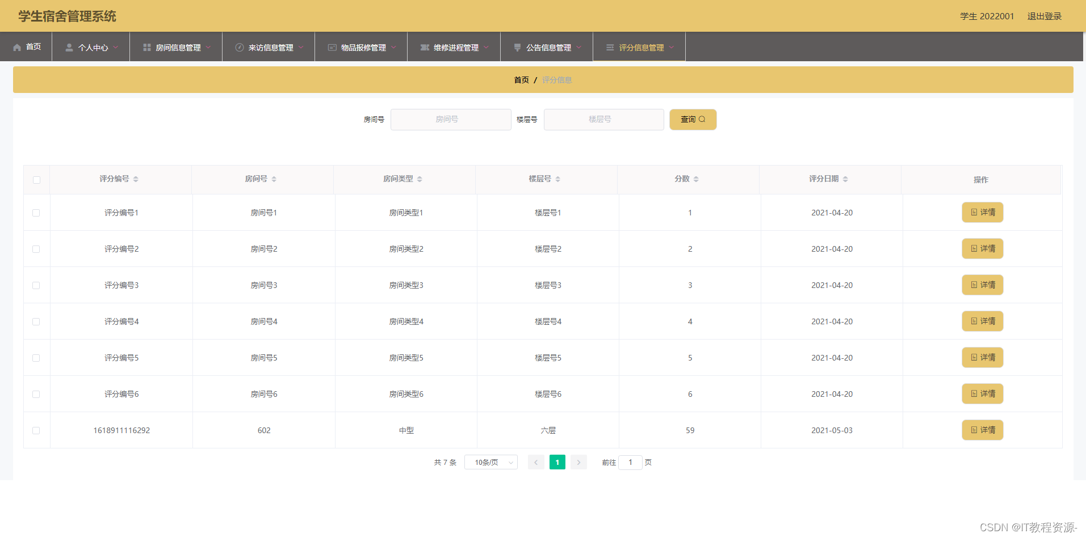Expand the 评分信息管理 menu arrow

[672, 48]
